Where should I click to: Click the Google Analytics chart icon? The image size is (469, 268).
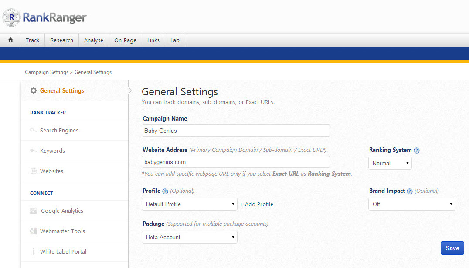click(34, 211)
